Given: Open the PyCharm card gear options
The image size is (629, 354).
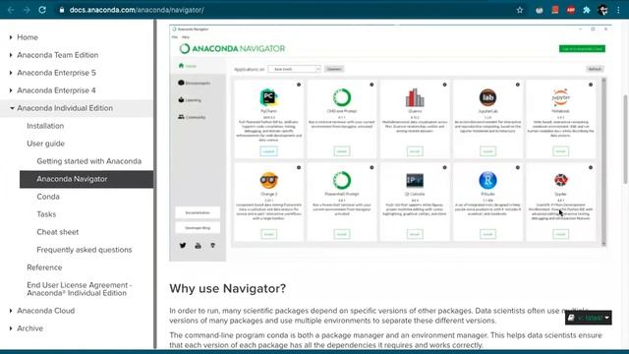Looking at the screenshot, I should 299,85.
